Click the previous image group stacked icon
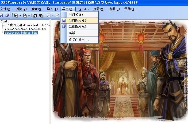 (35, 15)
